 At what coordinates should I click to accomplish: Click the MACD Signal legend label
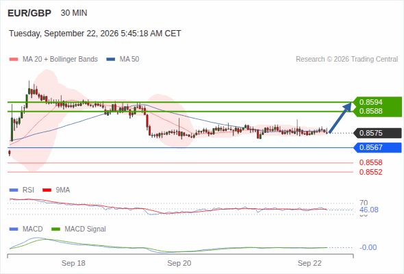(x=86, y=229)
